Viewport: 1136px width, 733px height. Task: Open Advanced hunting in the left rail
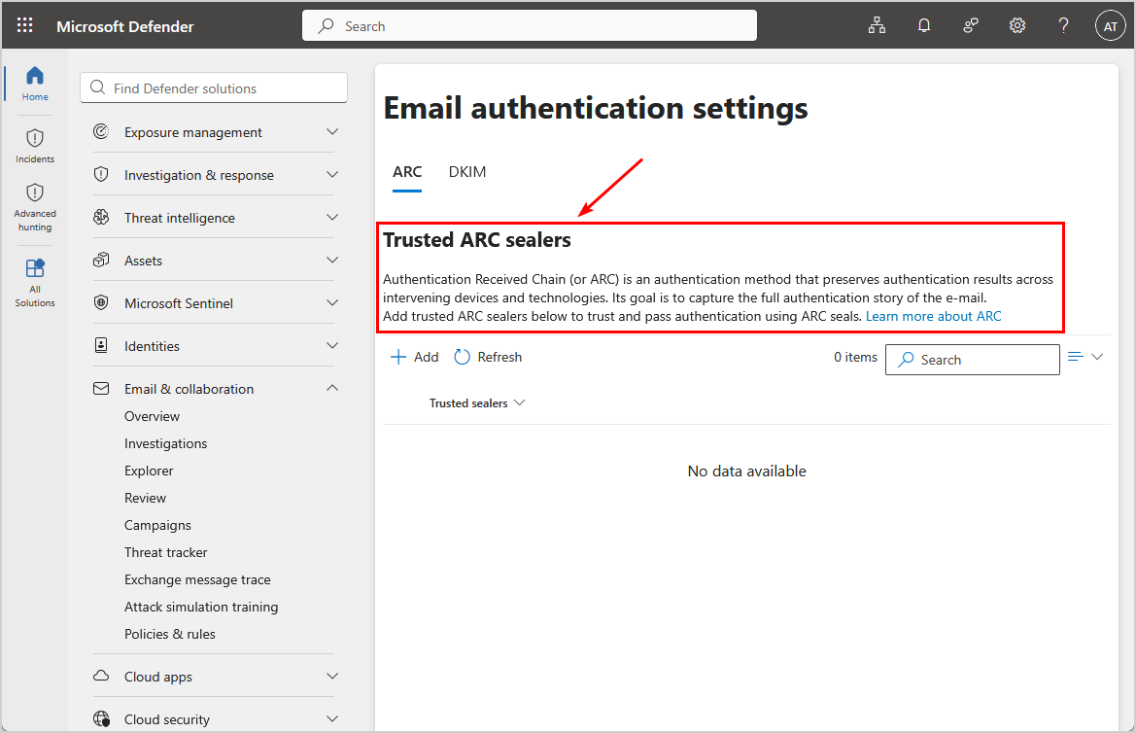tap(35, 207)
